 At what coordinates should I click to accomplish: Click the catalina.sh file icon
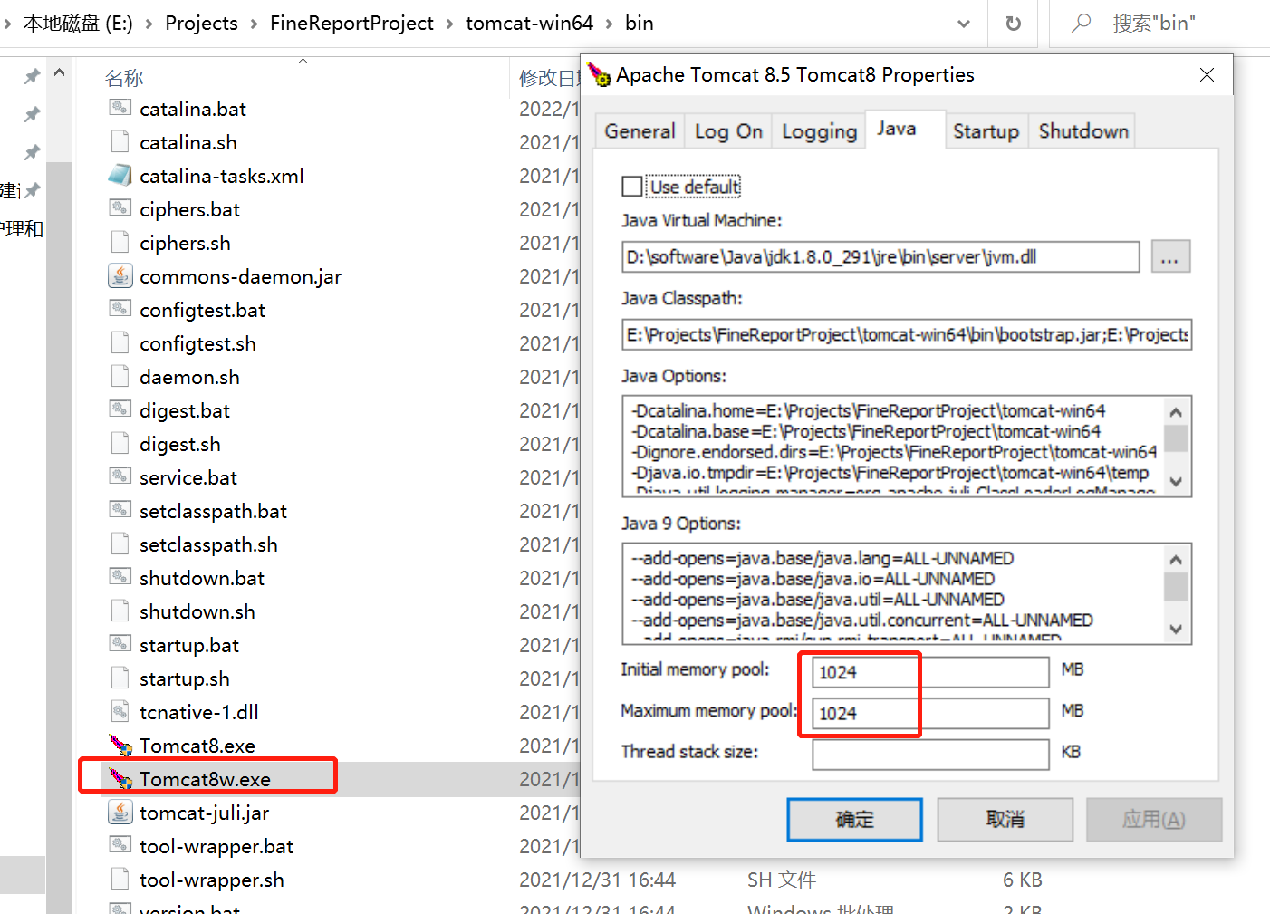tap(120, 141)
